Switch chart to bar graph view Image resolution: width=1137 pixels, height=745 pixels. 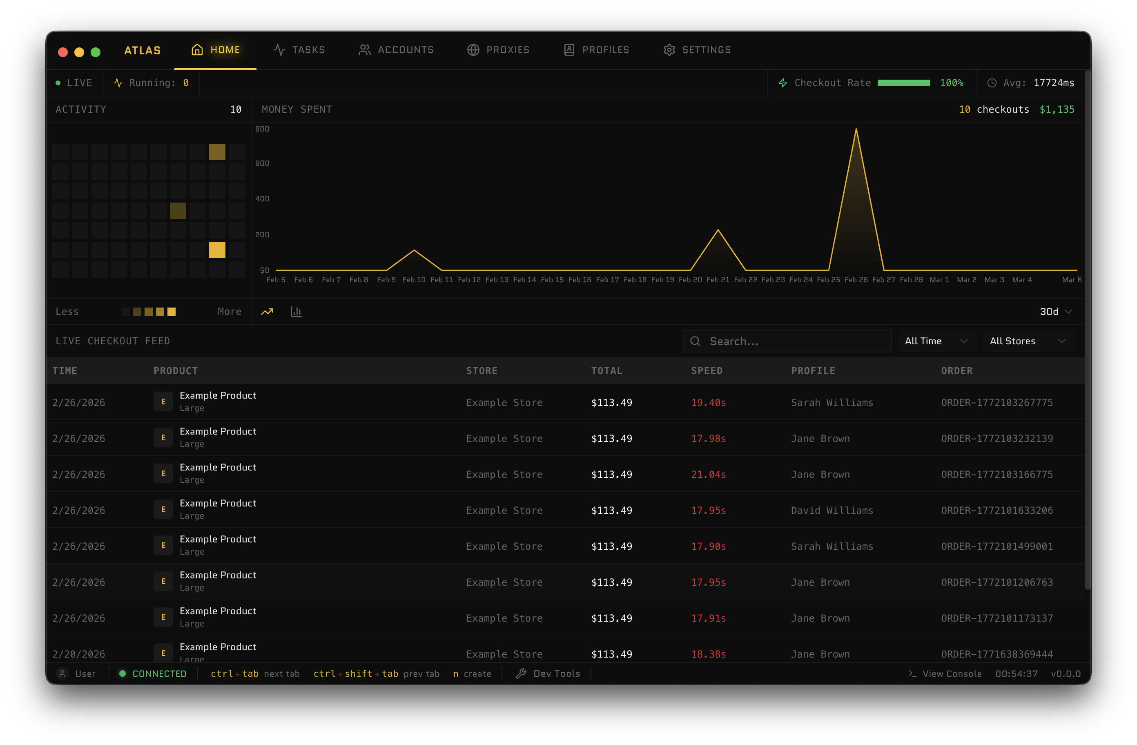pyautogui.click(x=296, y=312)
